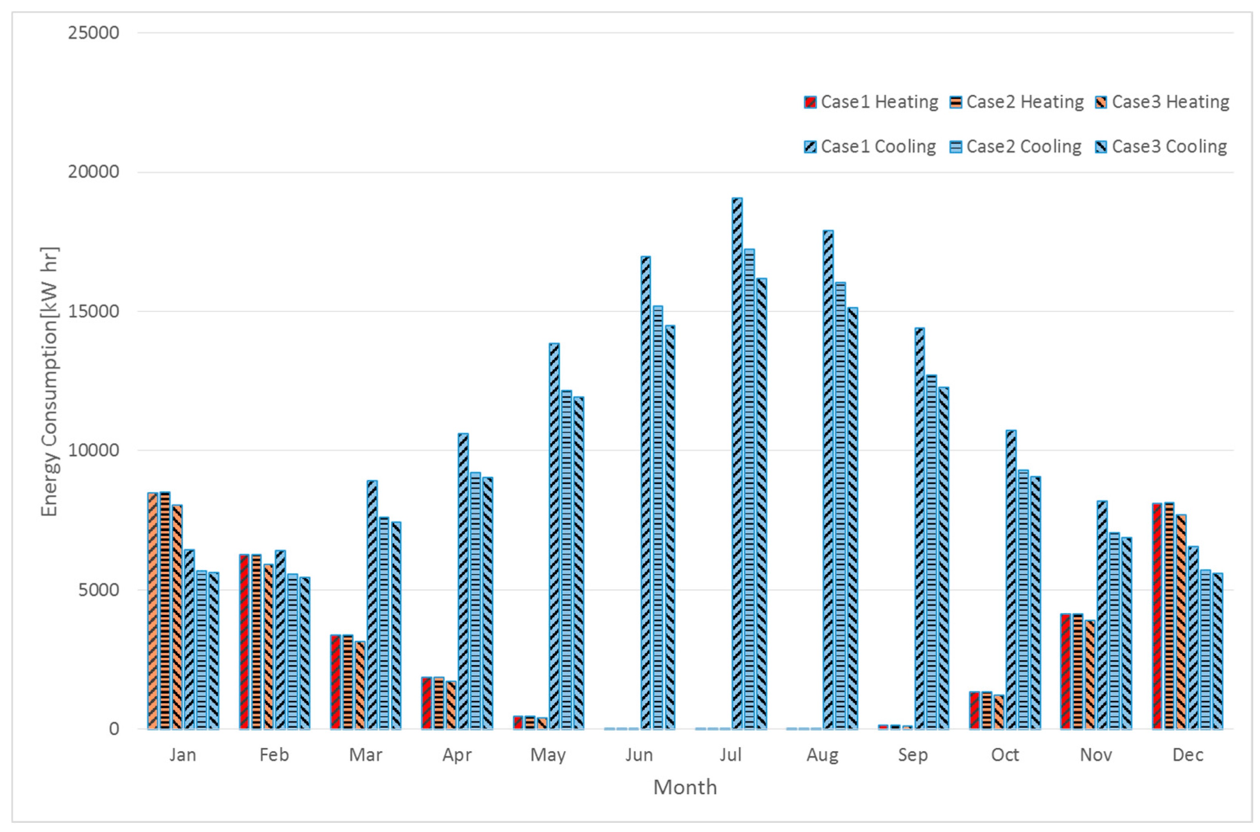This screenshot has height=832, width=1260.
Task: Select the Nov Case1 Heating red bar
Action: click(x=1065, y=671)
